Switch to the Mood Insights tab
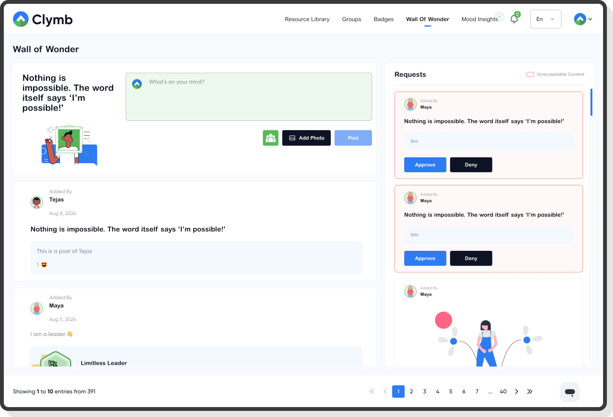The image size is (613, 417). pos(479,19)
